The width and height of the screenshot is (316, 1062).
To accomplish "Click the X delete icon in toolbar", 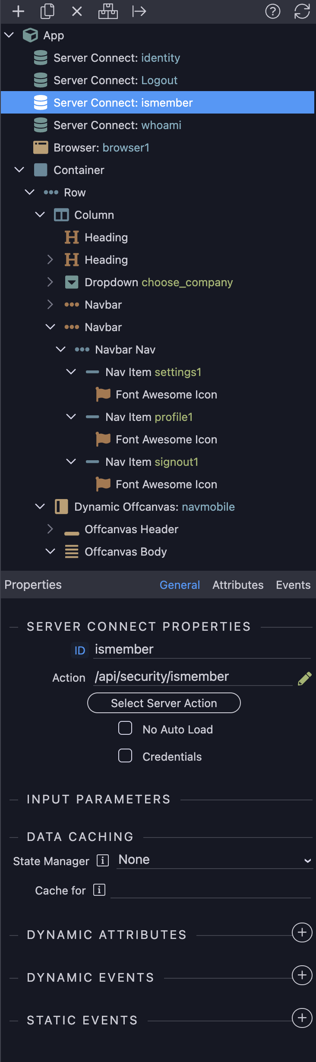I will (x=77, y=12).
